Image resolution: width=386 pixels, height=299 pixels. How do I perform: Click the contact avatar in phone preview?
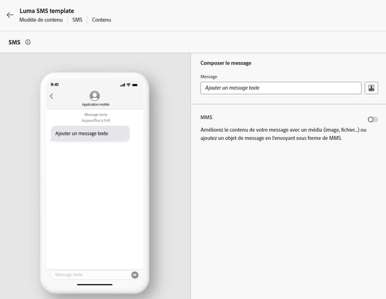(95, 96)
